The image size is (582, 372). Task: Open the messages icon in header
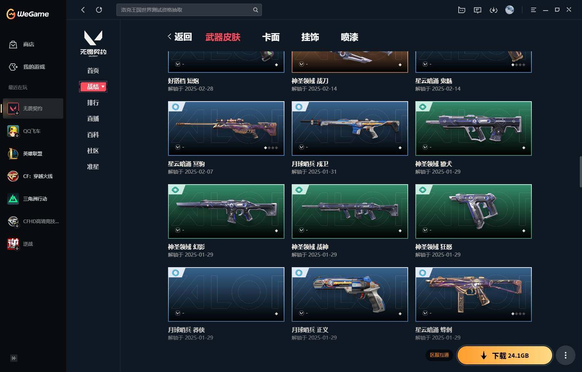pyautogui.click(x=478, y=10)
